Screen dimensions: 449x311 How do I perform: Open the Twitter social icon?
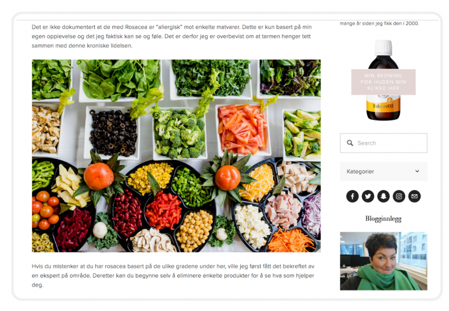pyautogui.click(x=368, y=196)
